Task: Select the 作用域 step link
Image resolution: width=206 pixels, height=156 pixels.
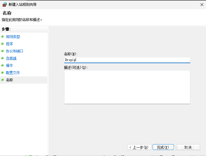Action: click(x=11, y=58)
